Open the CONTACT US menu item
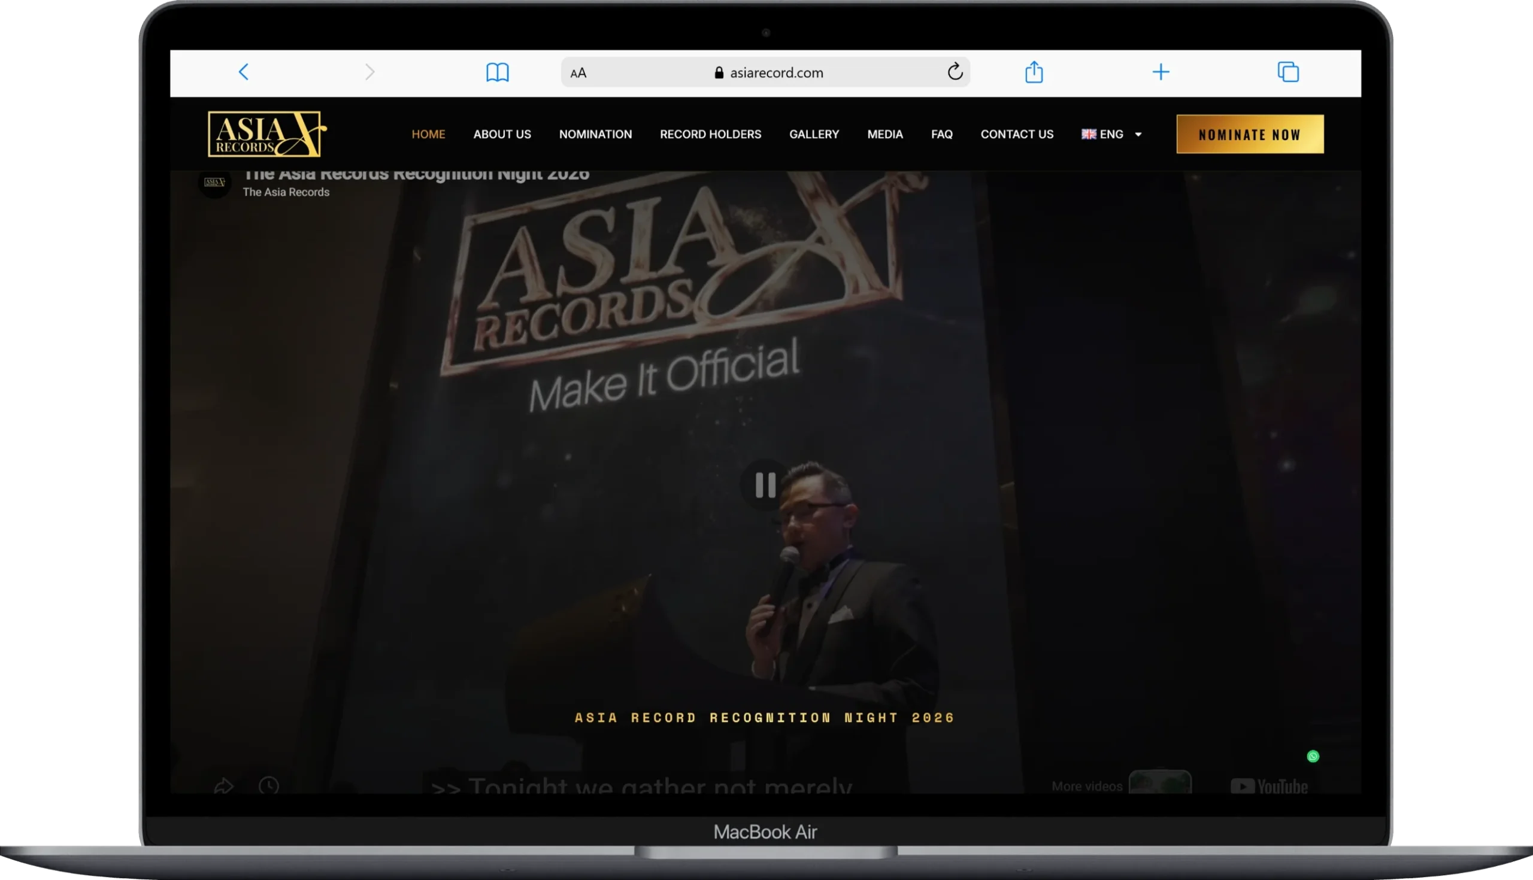The image size is (1533, 880). point(1017,134)
